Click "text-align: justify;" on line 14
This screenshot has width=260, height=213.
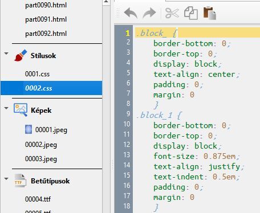click(x=199, y=167)
